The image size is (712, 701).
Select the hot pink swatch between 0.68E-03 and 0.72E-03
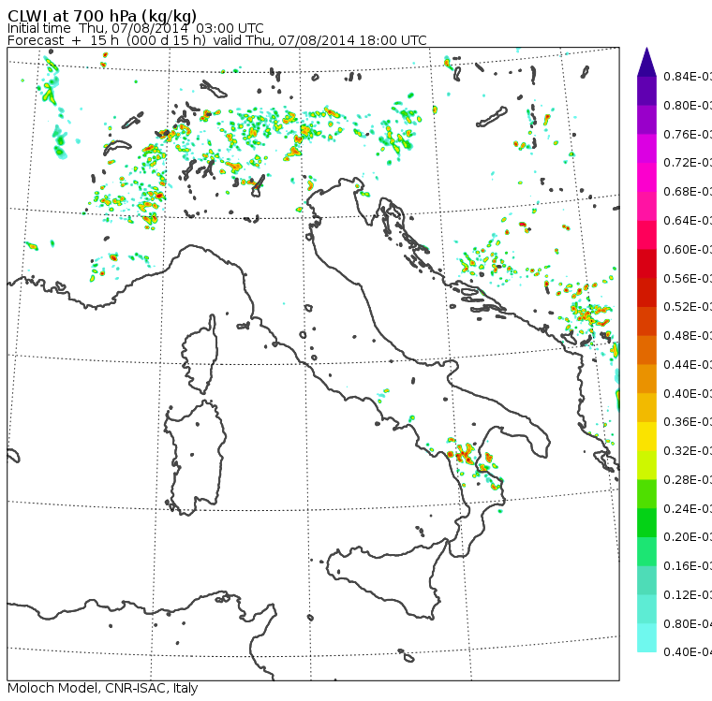(x=646, y=178)
